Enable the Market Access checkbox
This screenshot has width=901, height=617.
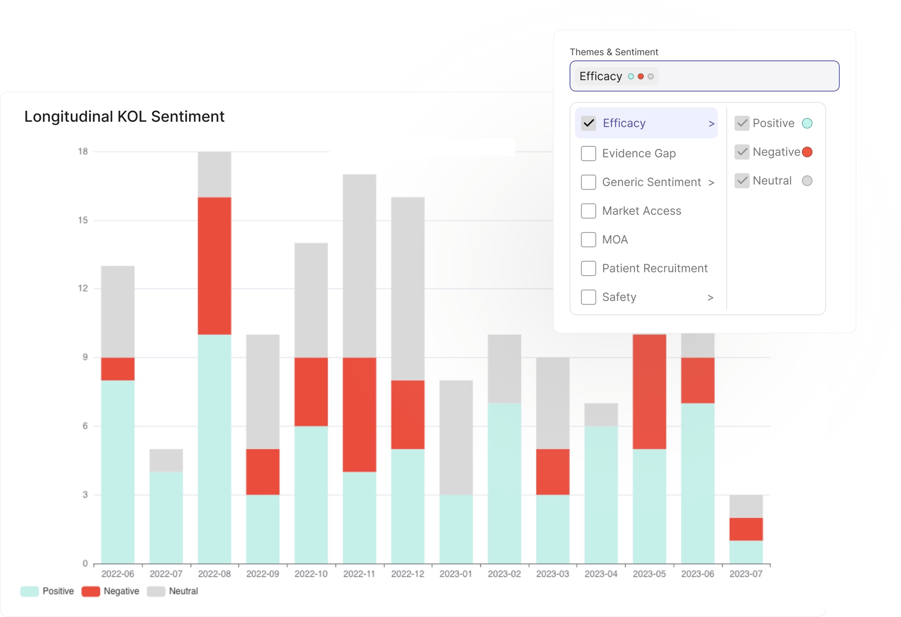tap(588, 211)
